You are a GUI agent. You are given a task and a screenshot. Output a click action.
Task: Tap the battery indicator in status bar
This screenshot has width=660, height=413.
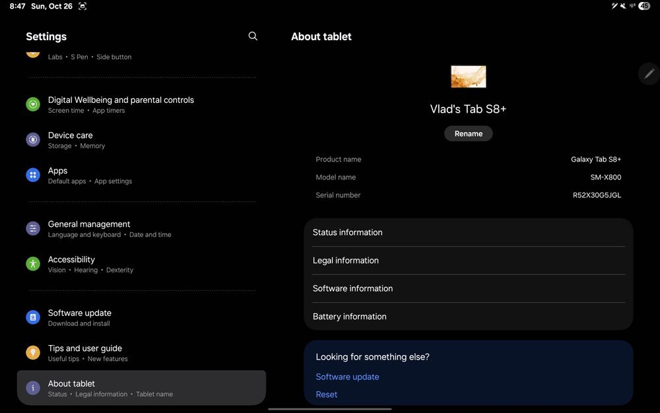coord(644,6)
